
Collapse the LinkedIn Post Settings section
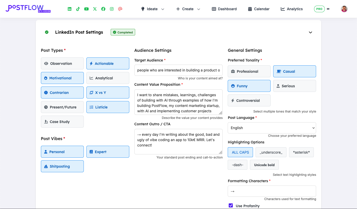(x=310, y=32)
